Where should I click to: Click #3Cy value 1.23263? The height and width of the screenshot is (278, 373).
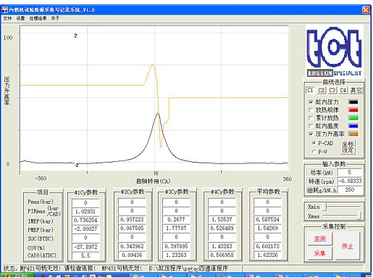click(x=176, y=255)
